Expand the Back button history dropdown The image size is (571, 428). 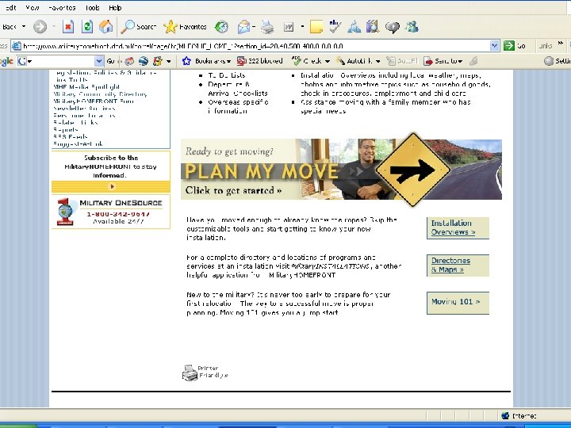coord(24,27)
